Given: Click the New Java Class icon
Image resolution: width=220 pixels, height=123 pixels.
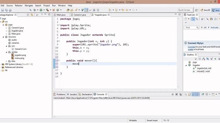Looking at the screenshot, I should [x=58, y=10].
